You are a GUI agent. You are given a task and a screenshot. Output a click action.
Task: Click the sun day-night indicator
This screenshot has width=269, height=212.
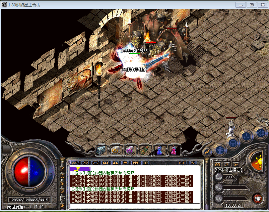[x=257, y=162]
